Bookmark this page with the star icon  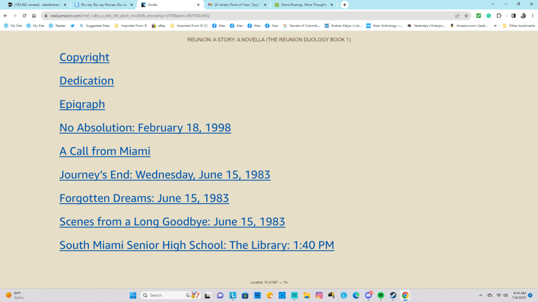coord(466,16)
